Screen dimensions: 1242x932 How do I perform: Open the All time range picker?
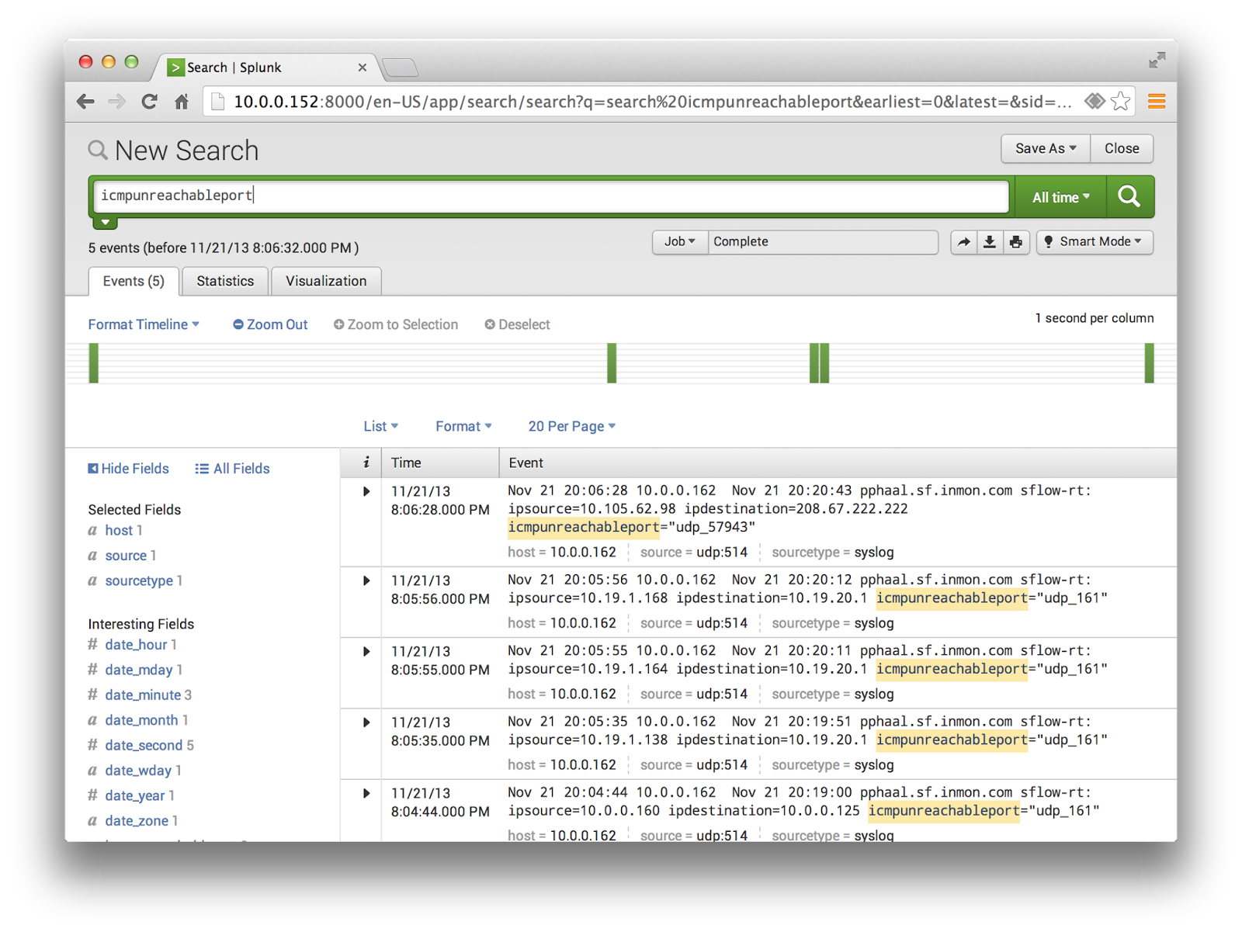[x=1060, y=198]
